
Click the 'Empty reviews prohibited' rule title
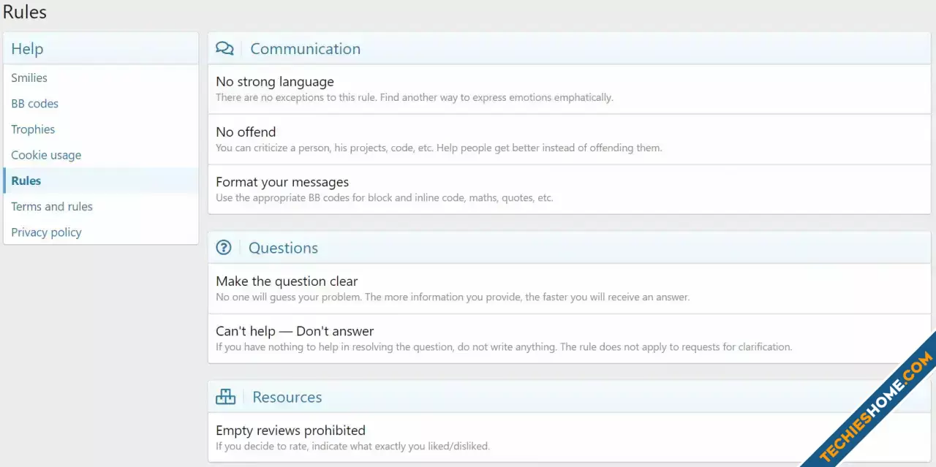[290, 430]
